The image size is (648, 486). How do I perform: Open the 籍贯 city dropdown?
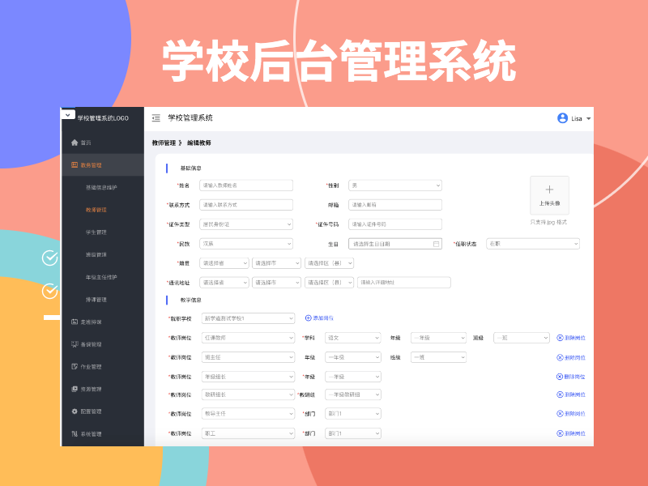click(276, 263)
